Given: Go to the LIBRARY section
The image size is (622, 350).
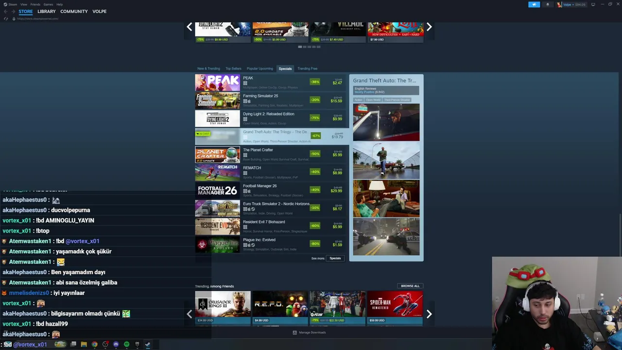Looking at the screenshot, I should pyautogui.click(x=47, y=11).
